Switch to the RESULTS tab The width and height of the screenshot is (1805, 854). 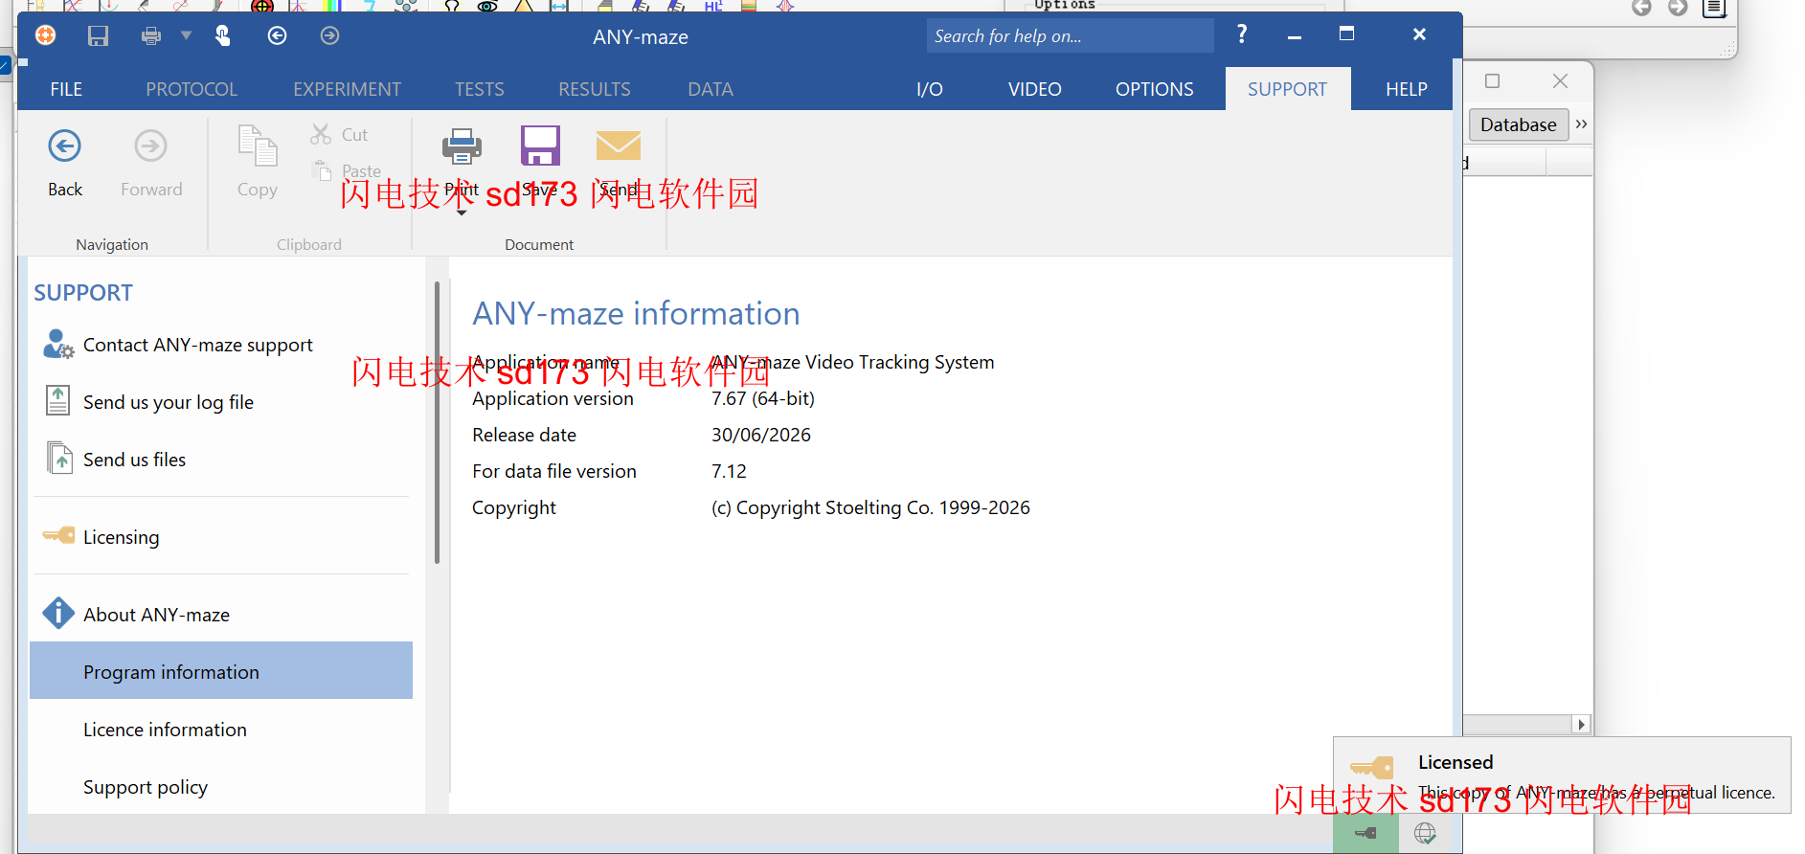click(595, 89)
